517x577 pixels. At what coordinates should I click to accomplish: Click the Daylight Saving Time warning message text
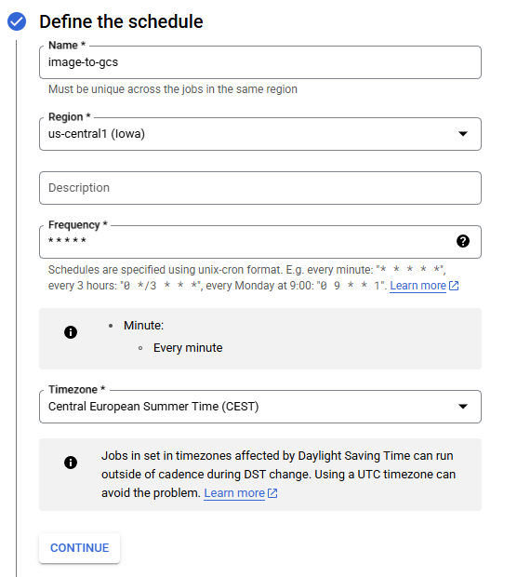point(278,475)
